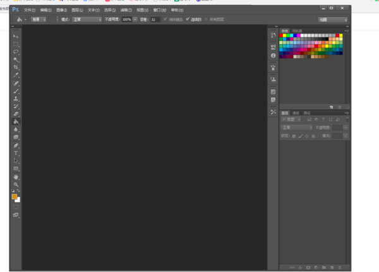Select the Brush tool
Screen dimensions: 379x272
point(16,91)
